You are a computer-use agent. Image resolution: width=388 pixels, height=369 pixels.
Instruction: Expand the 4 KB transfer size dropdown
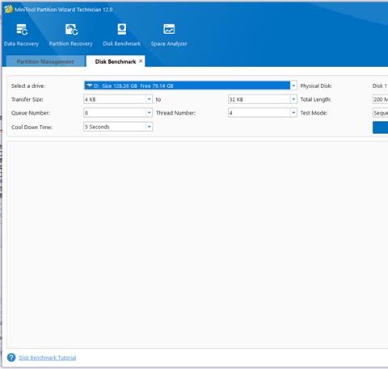149,99
